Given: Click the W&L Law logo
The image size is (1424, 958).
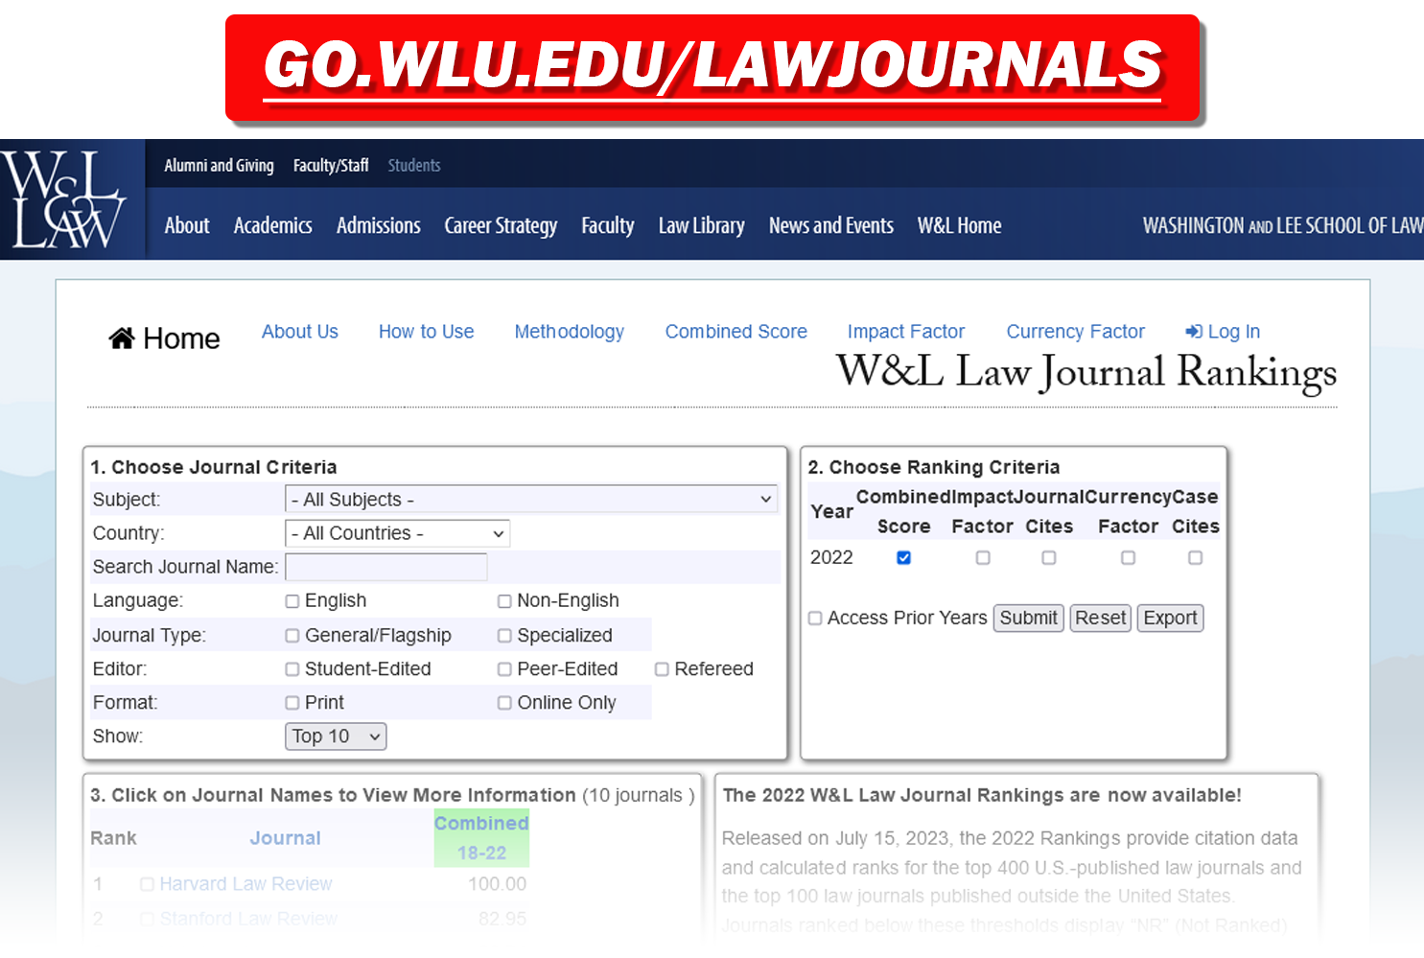Looking at the screenshot, I should pyautogui.click(x=63, y=199).
